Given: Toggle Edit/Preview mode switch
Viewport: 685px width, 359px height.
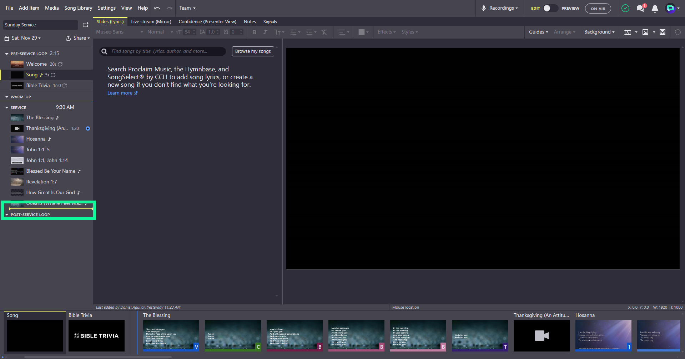Looking at the screenshot, I should click(550, 8).
